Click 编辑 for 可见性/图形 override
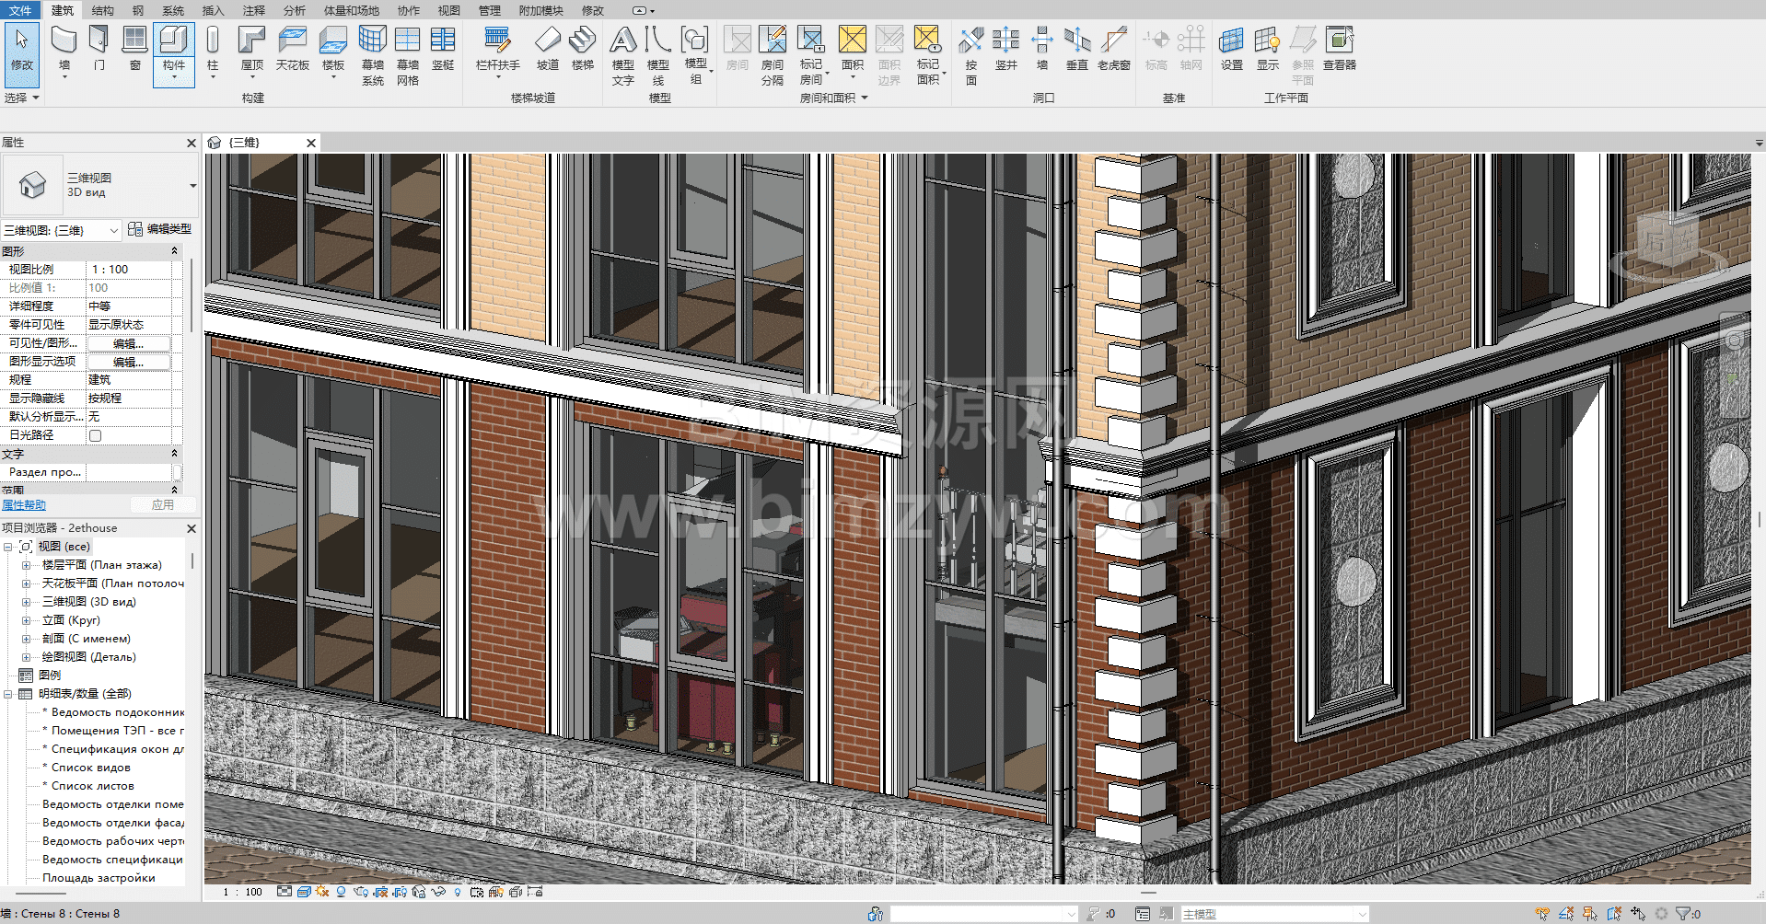 coord(129,343)
